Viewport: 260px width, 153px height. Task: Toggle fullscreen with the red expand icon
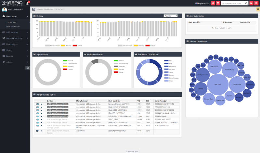click(218, 3)
